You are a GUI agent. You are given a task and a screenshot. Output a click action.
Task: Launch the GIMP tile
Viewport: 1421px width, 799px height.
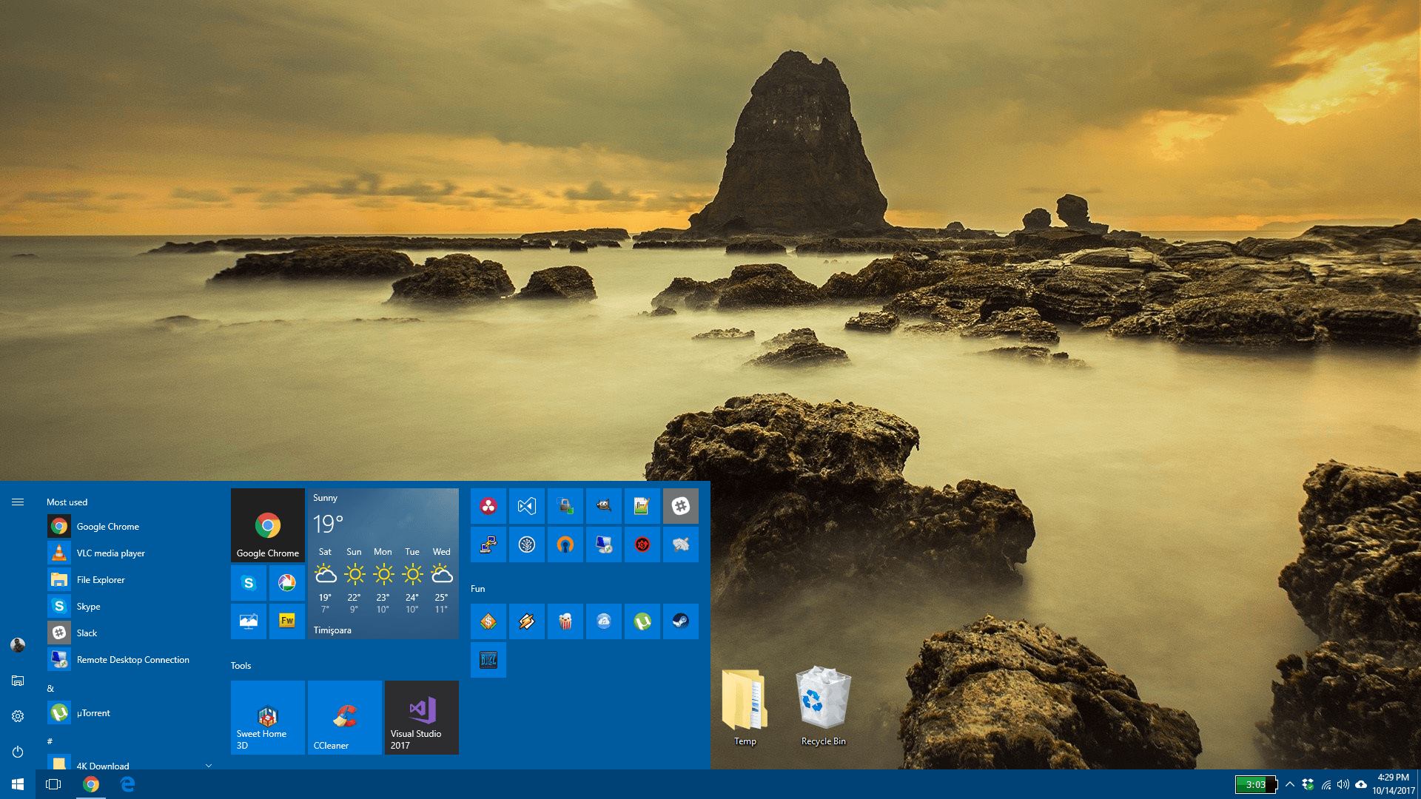(x=603, y=506)
